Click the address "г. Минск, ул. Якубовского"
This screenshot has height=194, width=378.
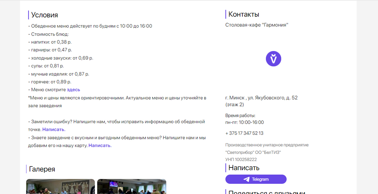(x=262, y=98)
